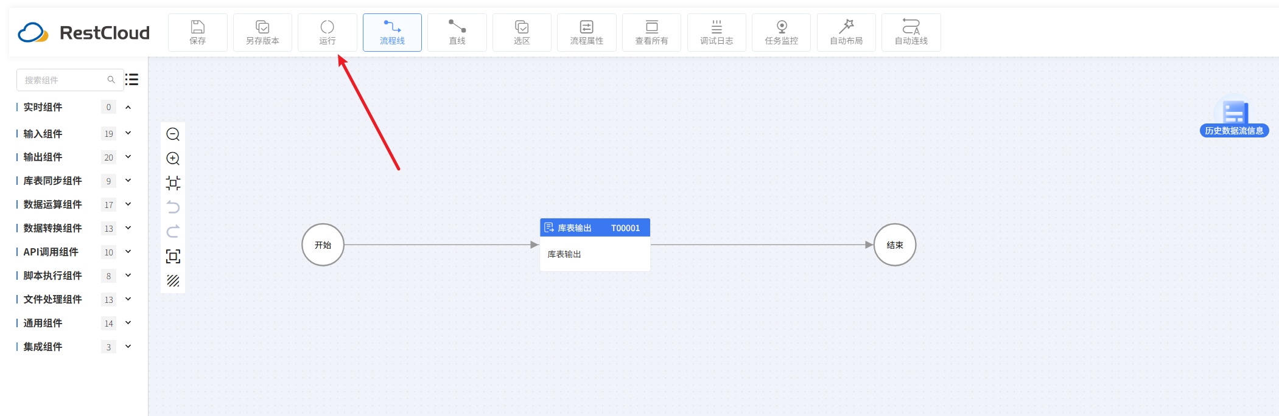This screenshot has height=416, width=1279.
Task: Select the 通用组件 label
Action: click(x=43, y=323)
